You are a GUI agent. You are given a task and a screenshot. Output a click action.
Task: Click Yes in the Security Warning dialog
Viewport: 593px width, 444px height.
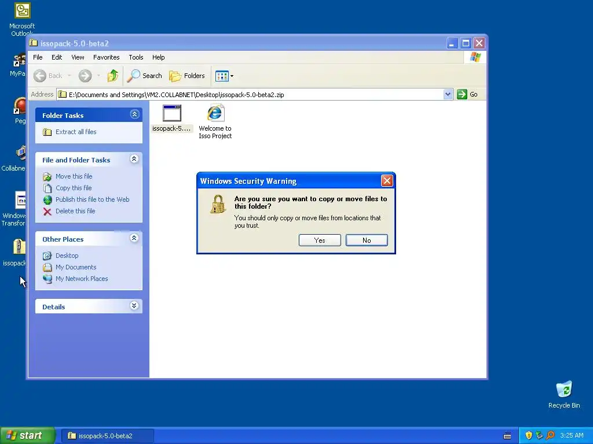(320, 240)
